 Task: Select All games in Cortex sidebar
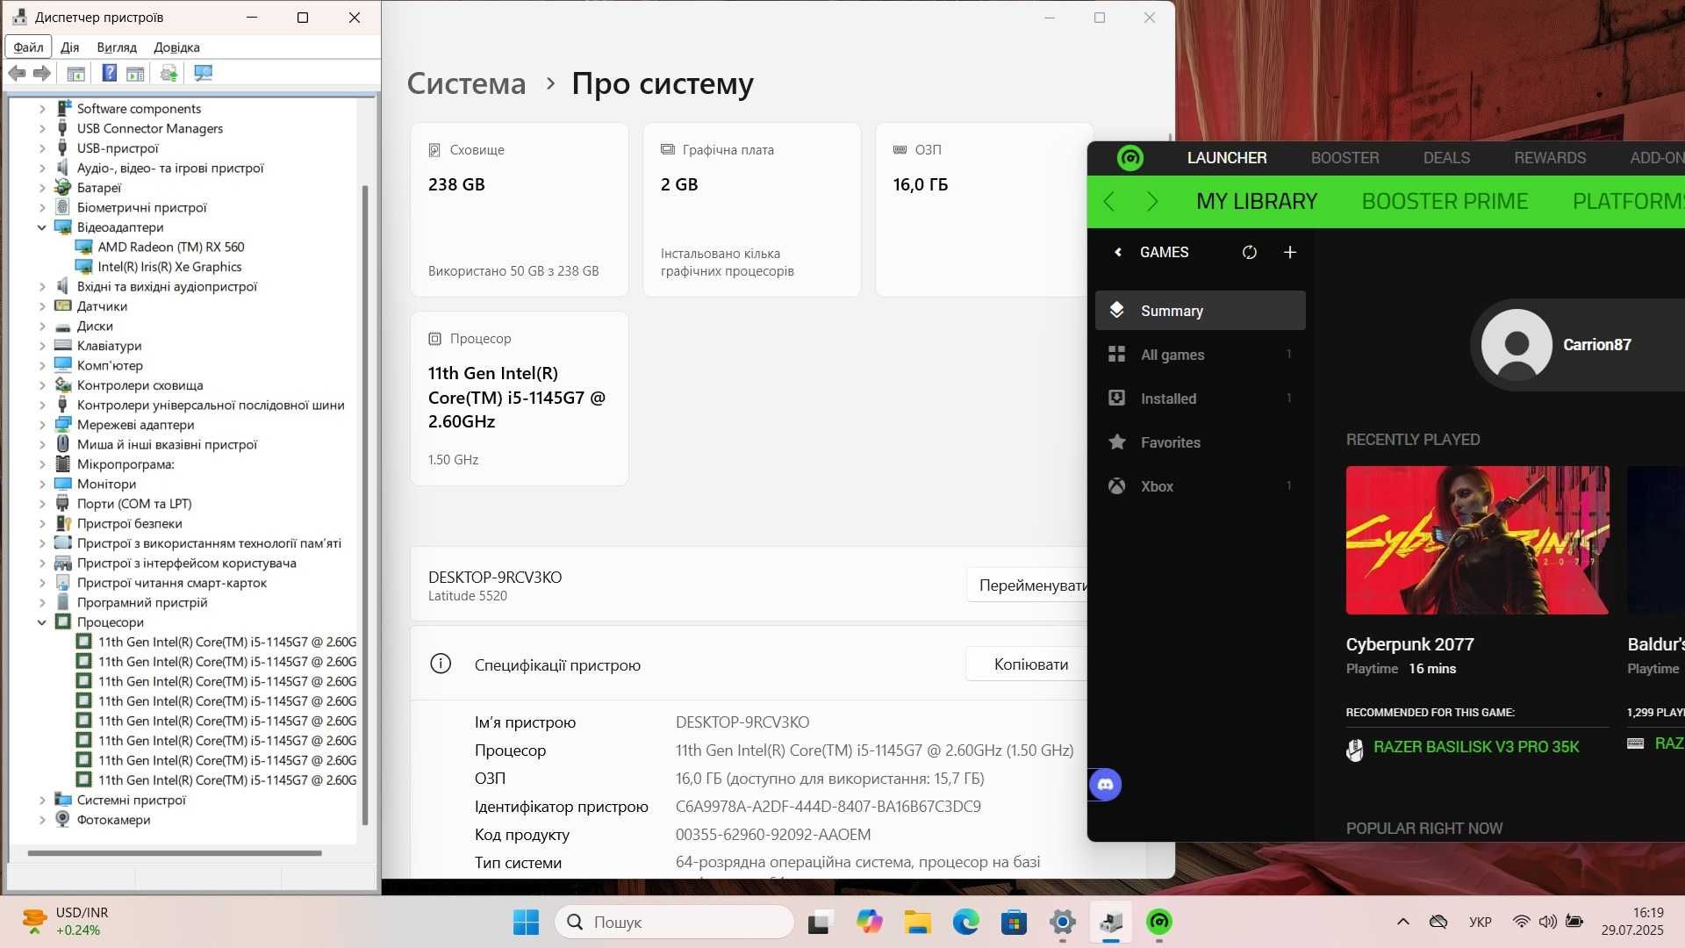click(x=1200, y=355)
